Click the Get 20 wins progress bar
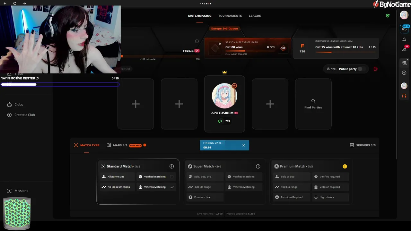This screenshot has width=411, height=231. point(250,51)
